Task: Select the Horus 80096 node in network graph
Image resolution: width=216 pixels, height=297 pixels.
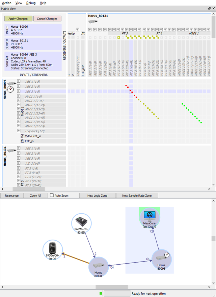Action: [161, 260]
